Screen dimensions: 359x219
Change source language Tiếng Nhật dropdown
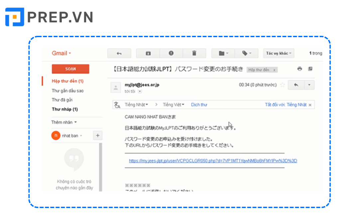pyautogui.click(x=136, y=105)
